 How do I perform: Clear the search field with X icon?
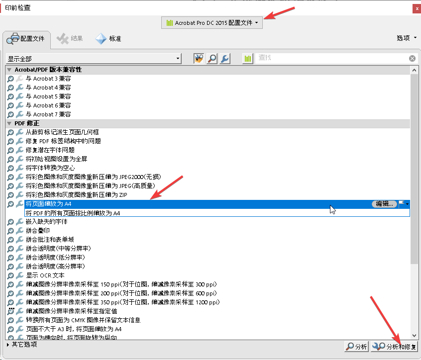(412, 59)
